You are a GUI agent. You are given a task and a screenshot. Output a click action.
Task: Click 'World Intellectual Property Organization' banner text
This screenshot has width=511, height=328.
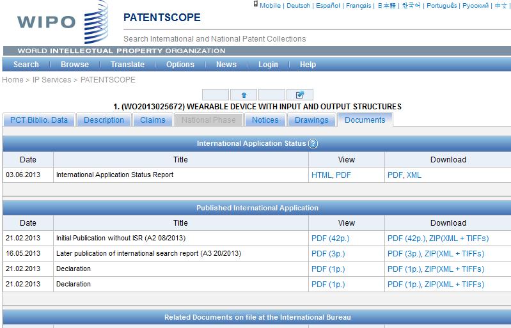[122, 51]
